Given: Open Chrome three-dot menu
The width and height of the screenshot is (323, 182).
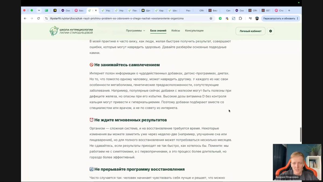Looking at the screenshot, I should coord(297,18).
